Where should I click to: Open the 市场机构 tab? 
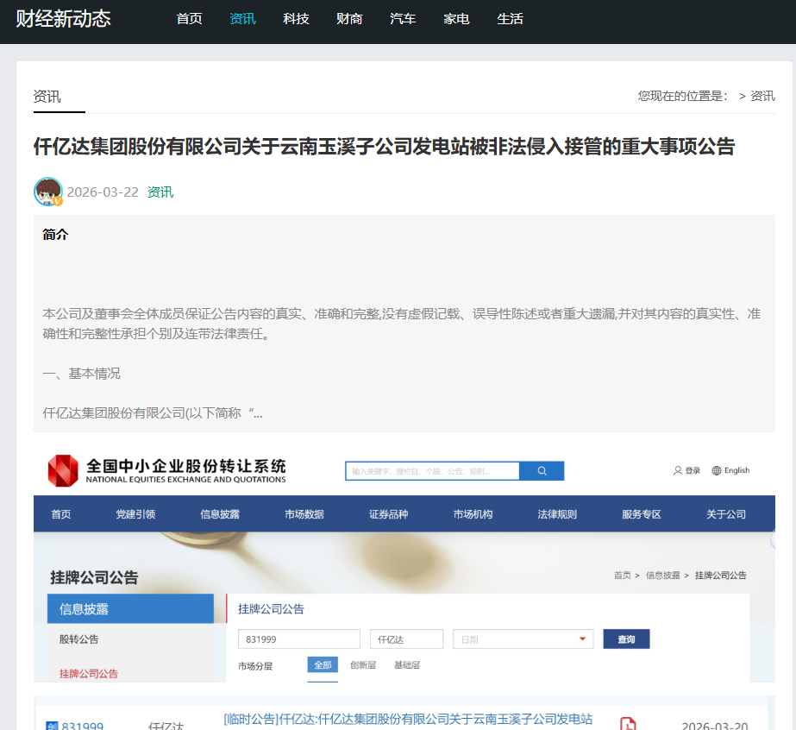[x=473, y=514]
